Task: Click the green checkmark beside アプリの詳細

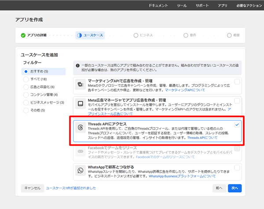Action: [x=23, y=35]
